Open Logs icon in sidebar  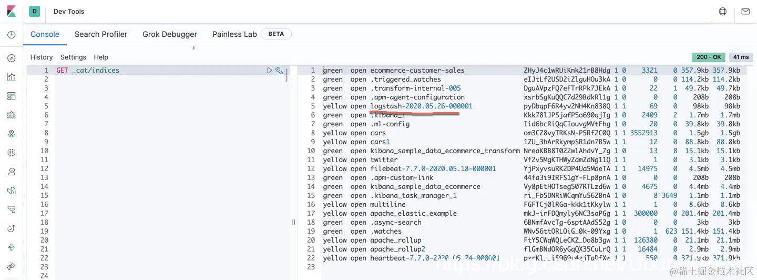(12, 191)
